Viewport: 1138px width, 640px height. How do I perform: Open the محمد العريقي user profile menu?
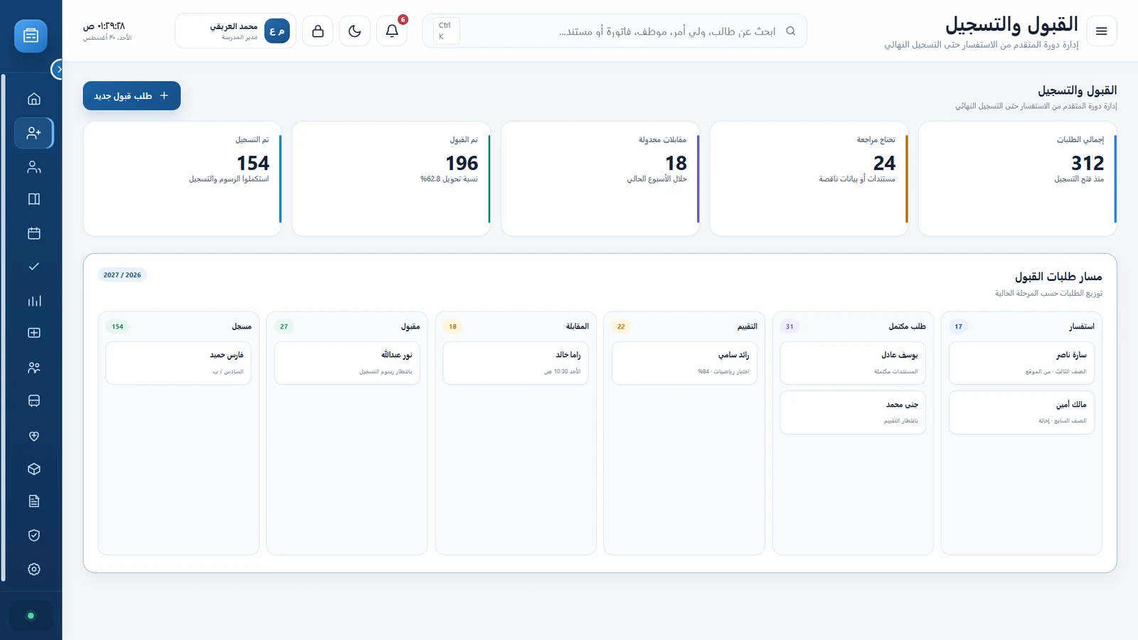(235, 31)
